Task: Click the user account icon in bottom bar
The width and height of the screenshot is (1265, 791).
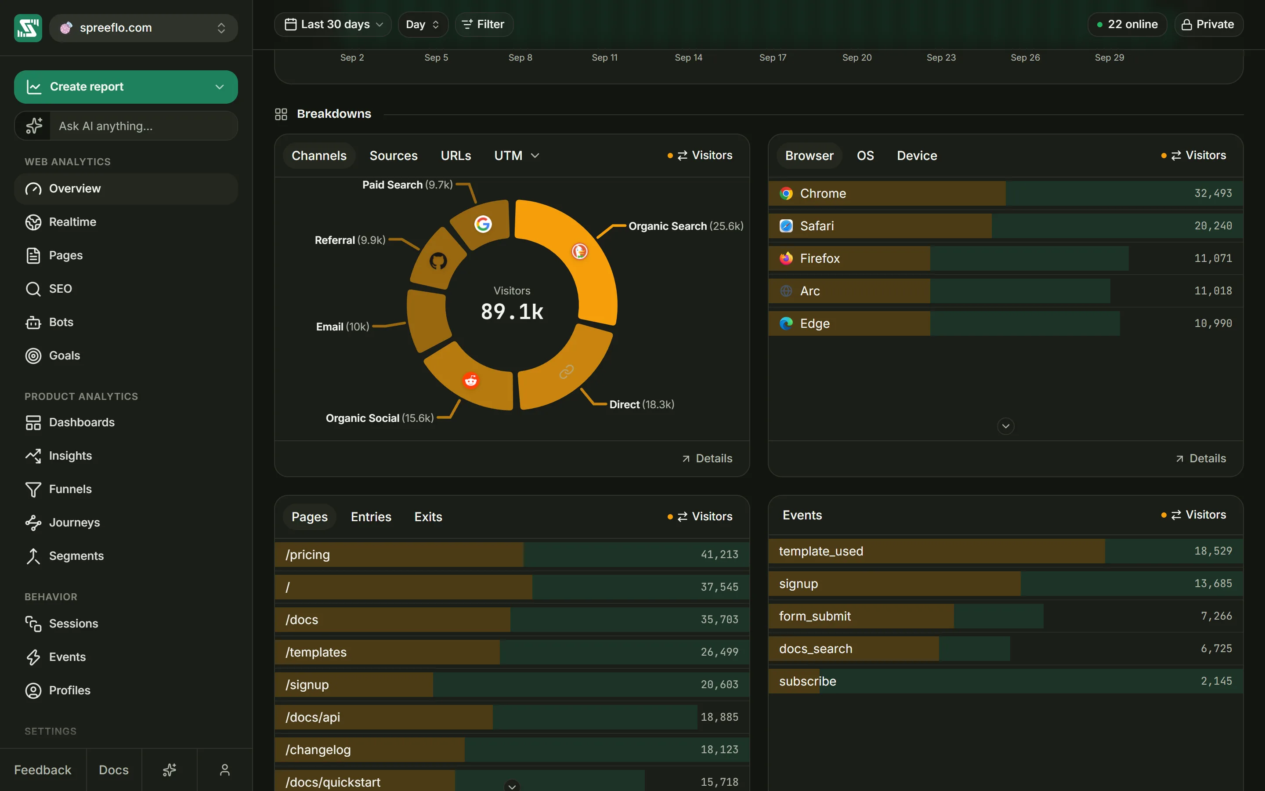Action: tap(225, 769)
